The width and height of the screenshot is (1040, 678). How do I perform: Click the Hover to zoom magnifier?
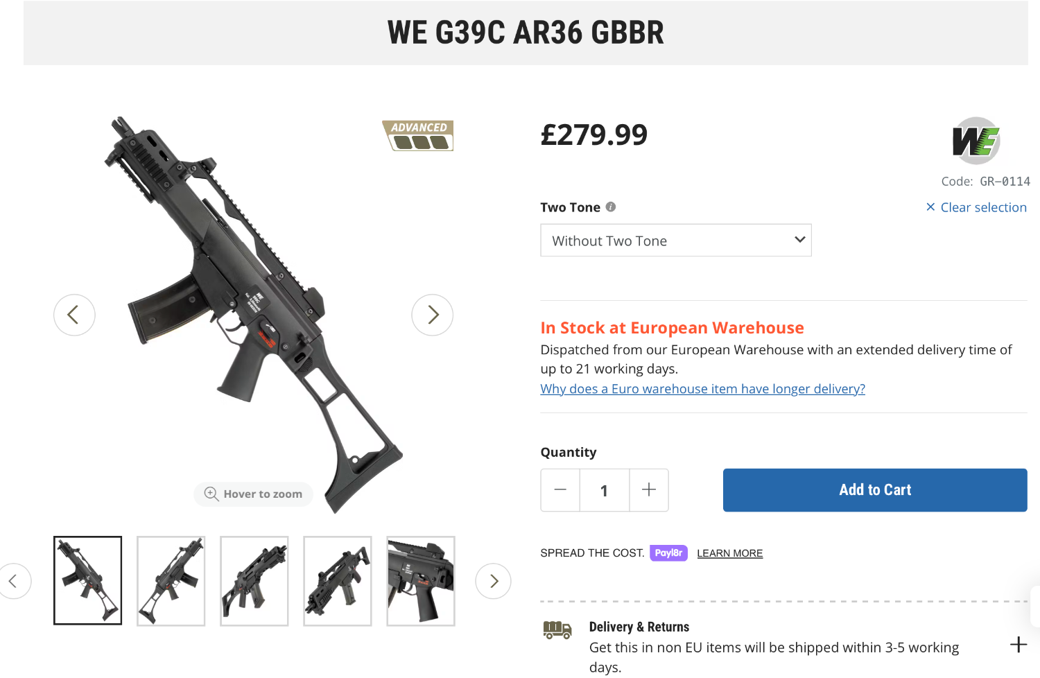pyautogui.click(x=211, y=494)
